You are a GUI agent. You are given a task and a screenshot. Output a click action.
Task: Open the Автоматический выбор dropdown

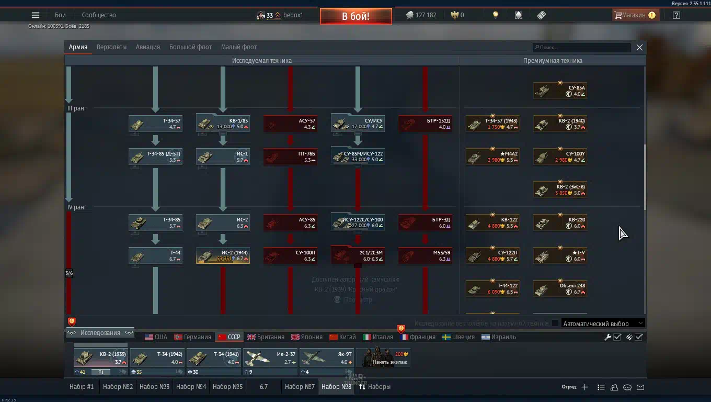tap(603, 323)
